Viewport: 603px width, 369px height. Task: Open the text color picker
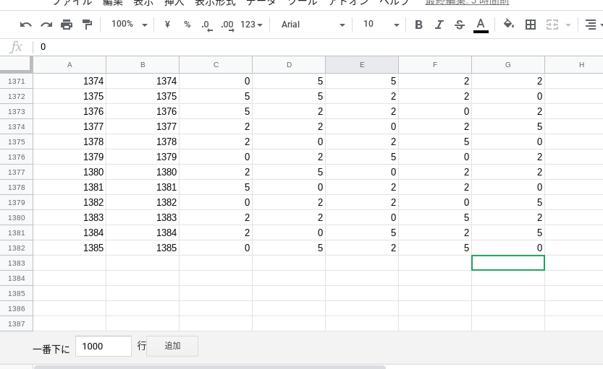click(481, 25)
